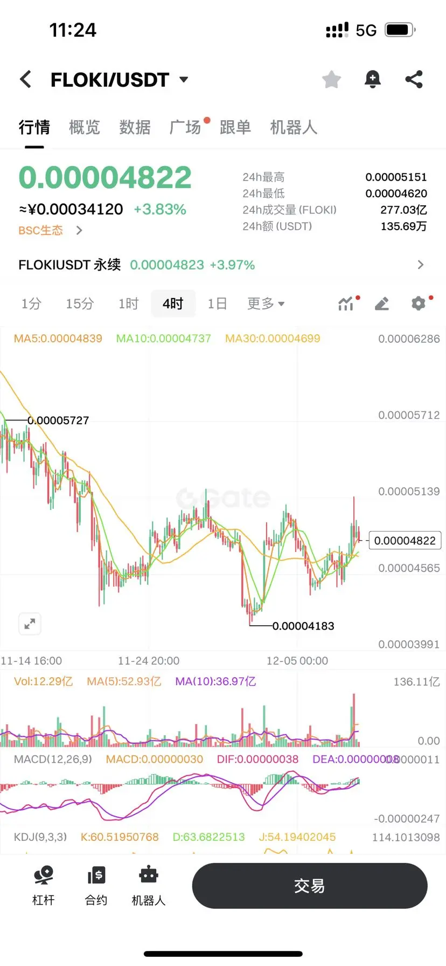Open the chart indicators icon
The height and width of the screenshot is (966, 446).
[x=345, y=303]
